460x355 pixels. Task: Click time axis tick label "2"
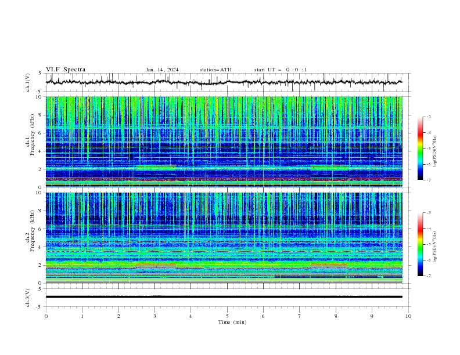coord(118,316)
